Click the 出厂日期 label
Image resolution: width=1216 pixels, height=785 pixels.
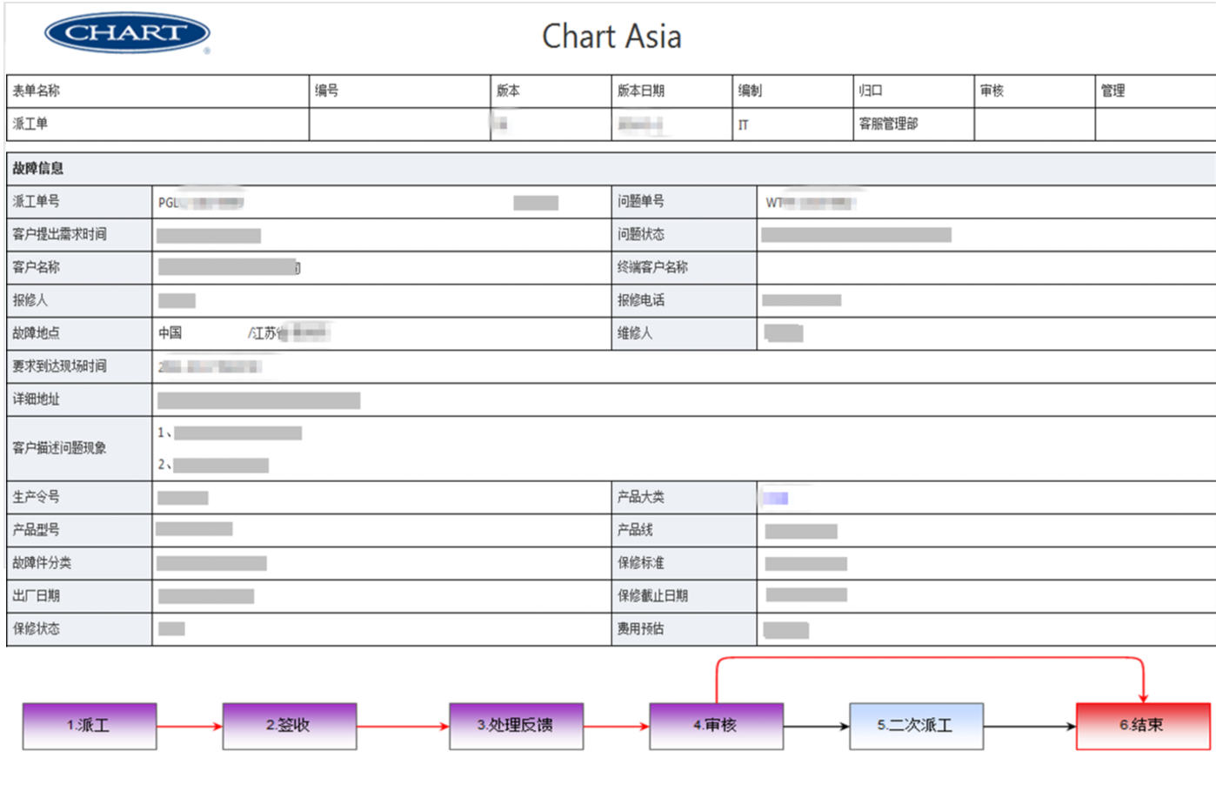pos(36,597)
